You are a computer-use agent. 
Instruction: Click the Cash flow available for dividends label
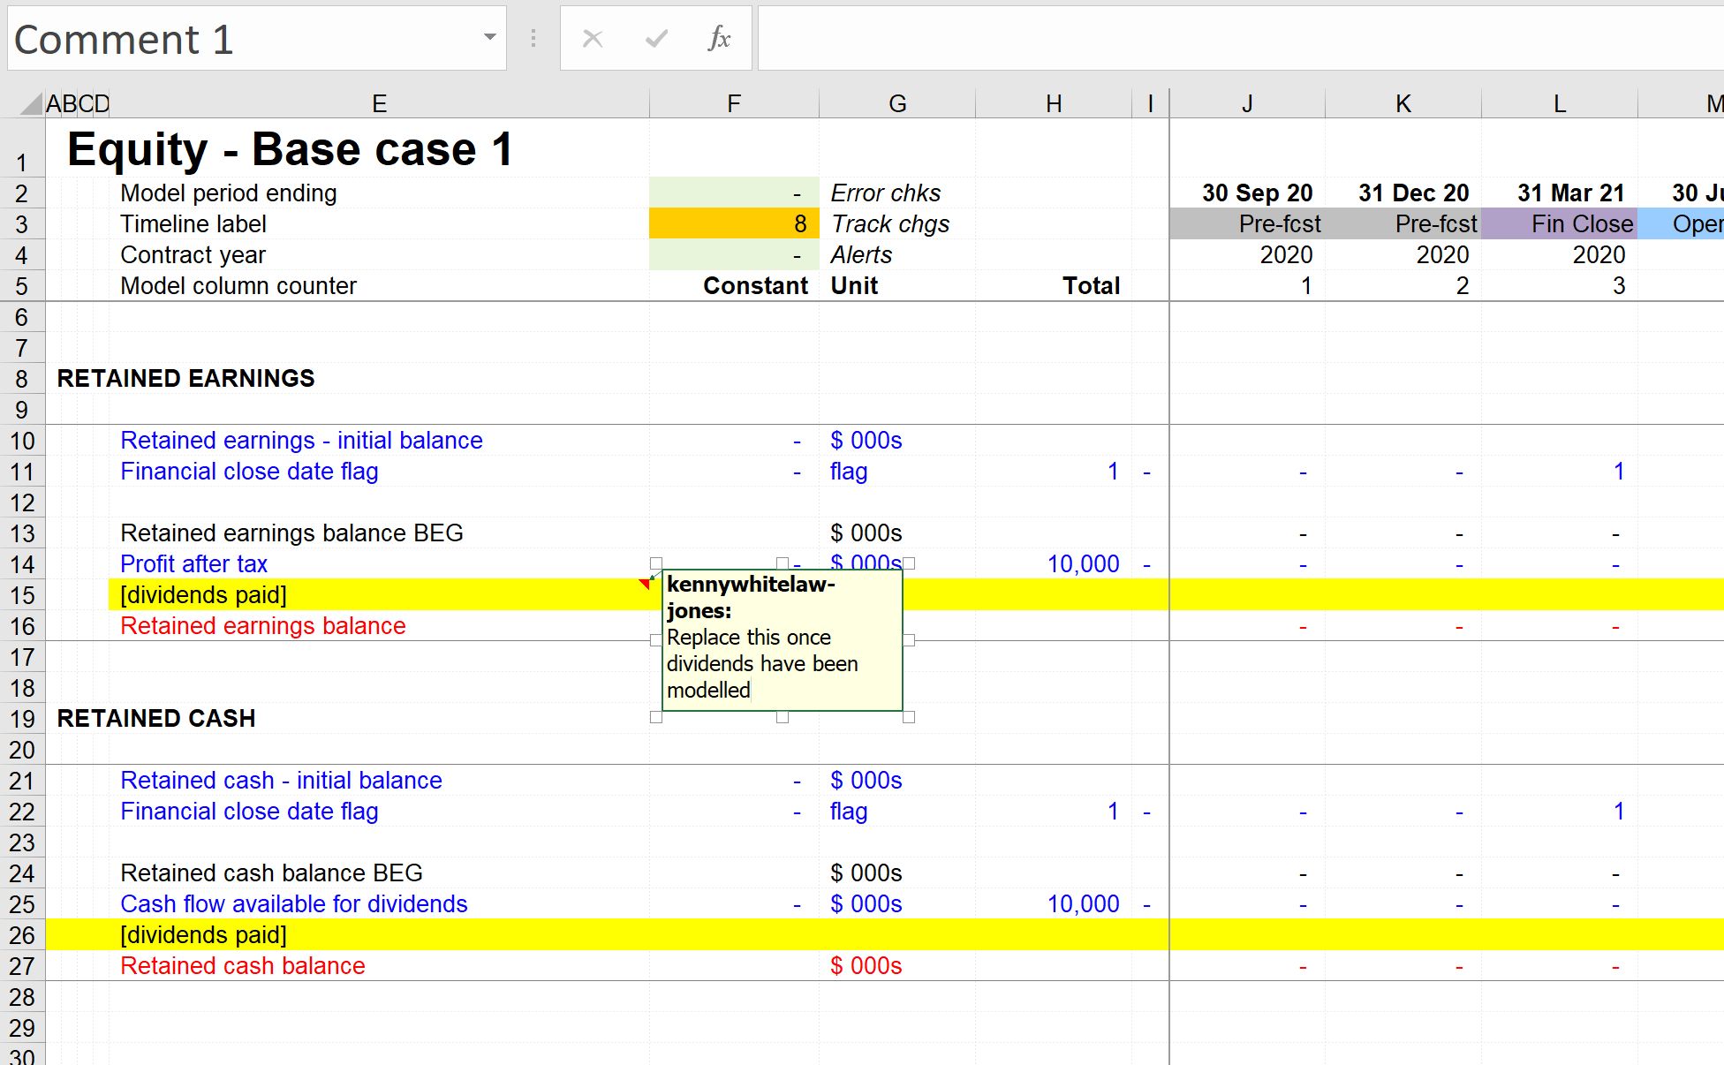[x=293, y=904]
